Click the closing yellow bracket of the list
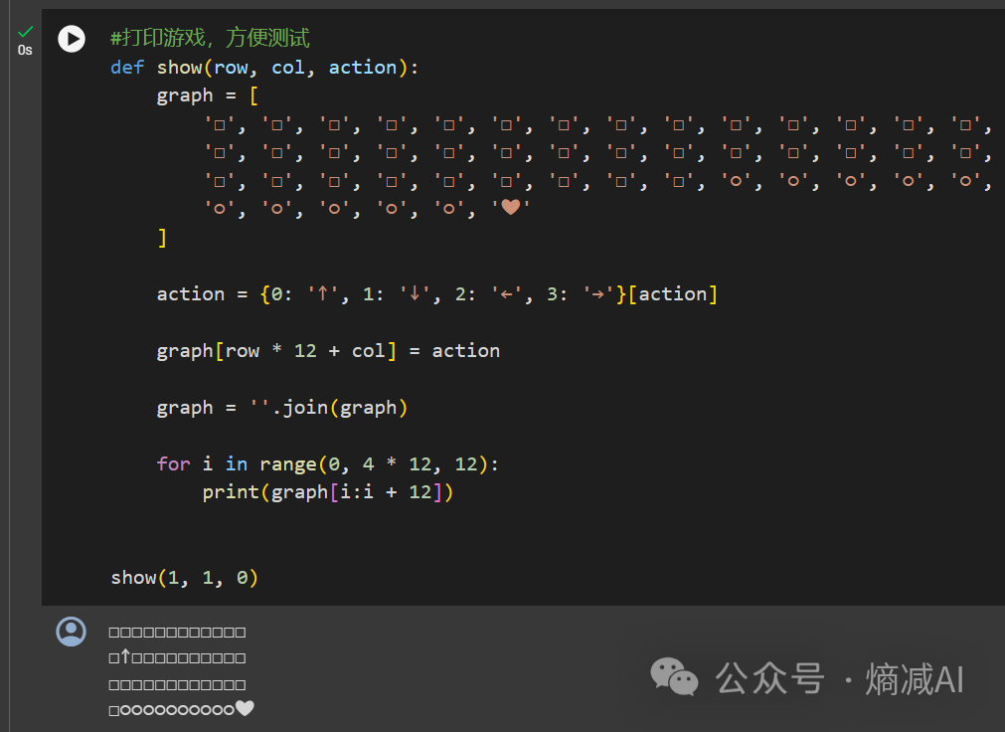Image resolution: width=1005 pixels, height=732 pixels. point(162,238)
